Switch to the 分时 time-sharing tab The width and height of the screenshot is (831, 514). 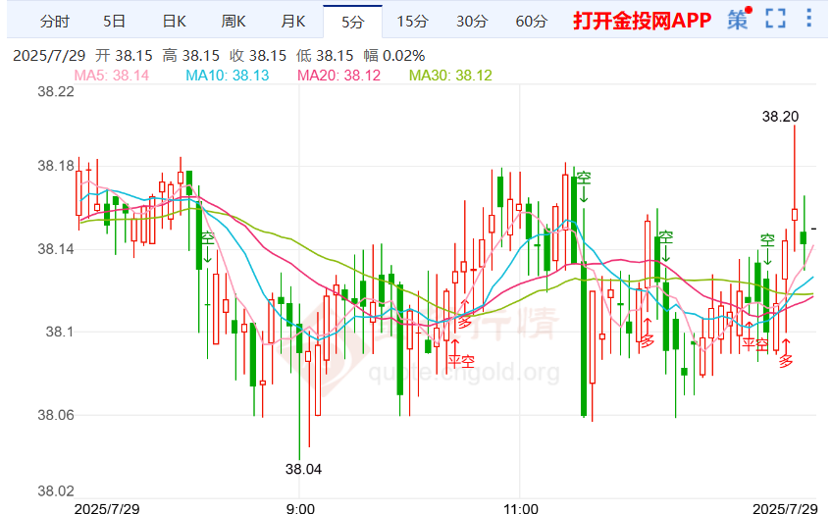[x=55, y=21]
